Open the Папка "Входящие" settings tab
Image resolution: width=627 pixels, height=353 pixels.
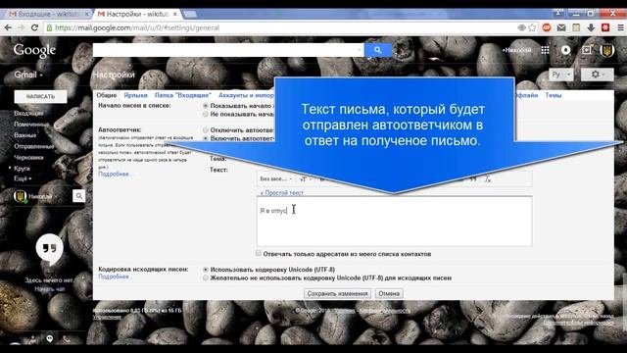point(183,95)
